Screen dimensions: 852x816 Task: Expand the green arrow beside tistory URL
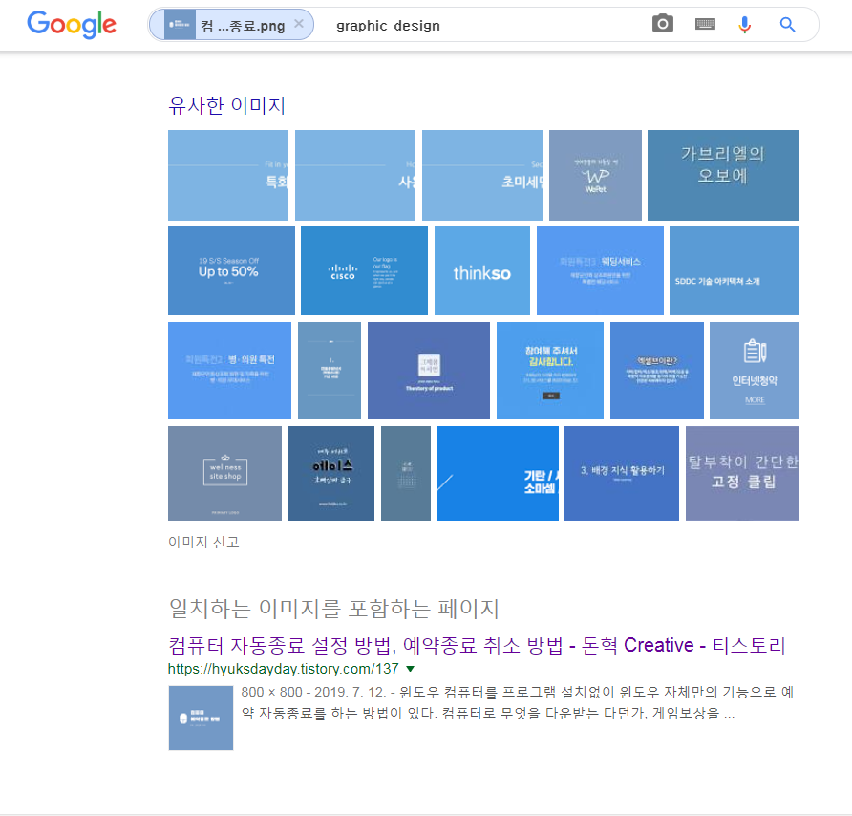(x=411, y=669)
